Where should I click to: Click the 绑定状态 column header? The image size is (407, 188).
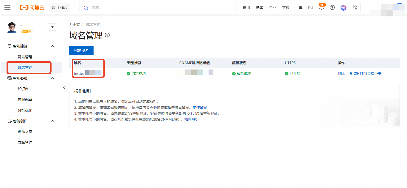pyautogui.click(x=134, y=63)
